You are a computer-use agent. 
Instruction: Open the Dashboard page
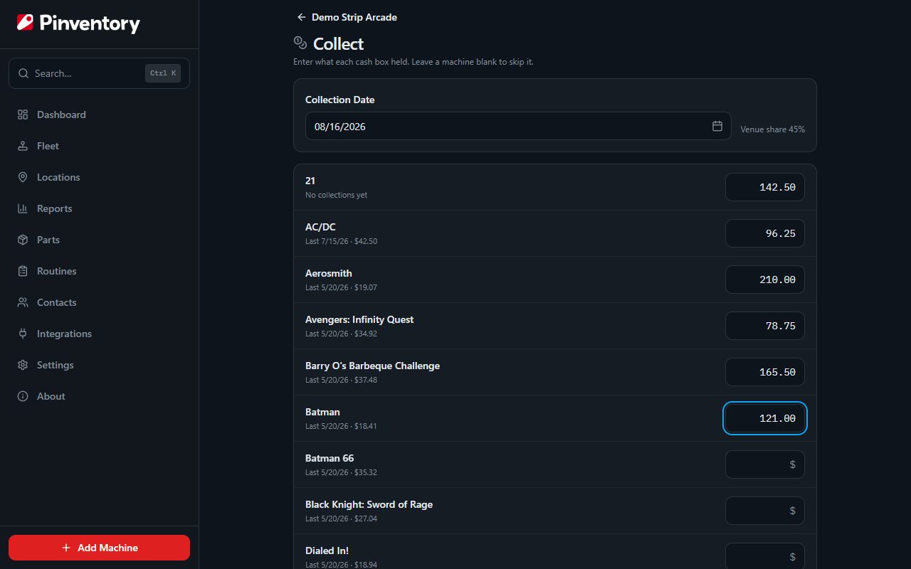99,115
